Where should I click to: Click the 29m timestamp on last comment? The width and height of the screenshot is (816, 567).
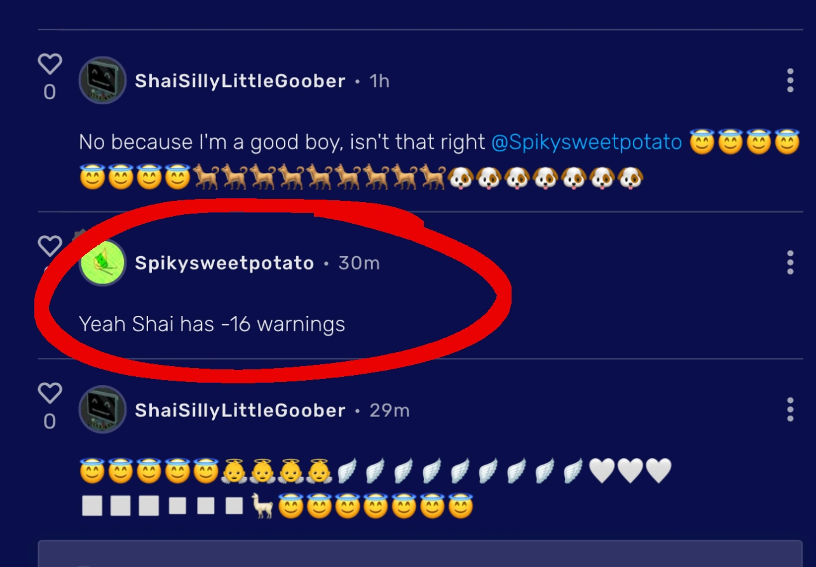coord(390,411)
